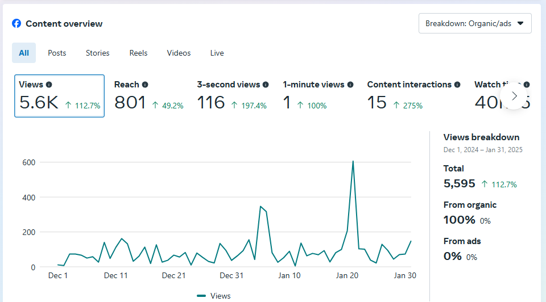
Task: Click info icon beside 1-minute views
Action: tap(350, 85)
